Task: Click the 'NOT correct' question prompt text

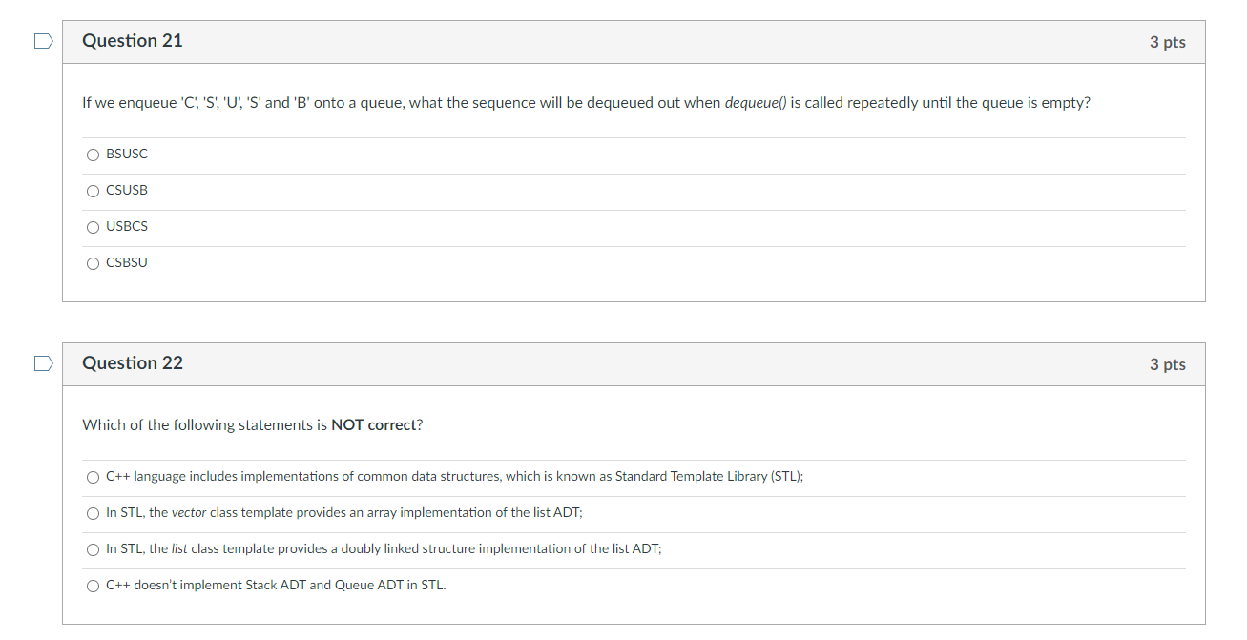Action: [253, 425]
